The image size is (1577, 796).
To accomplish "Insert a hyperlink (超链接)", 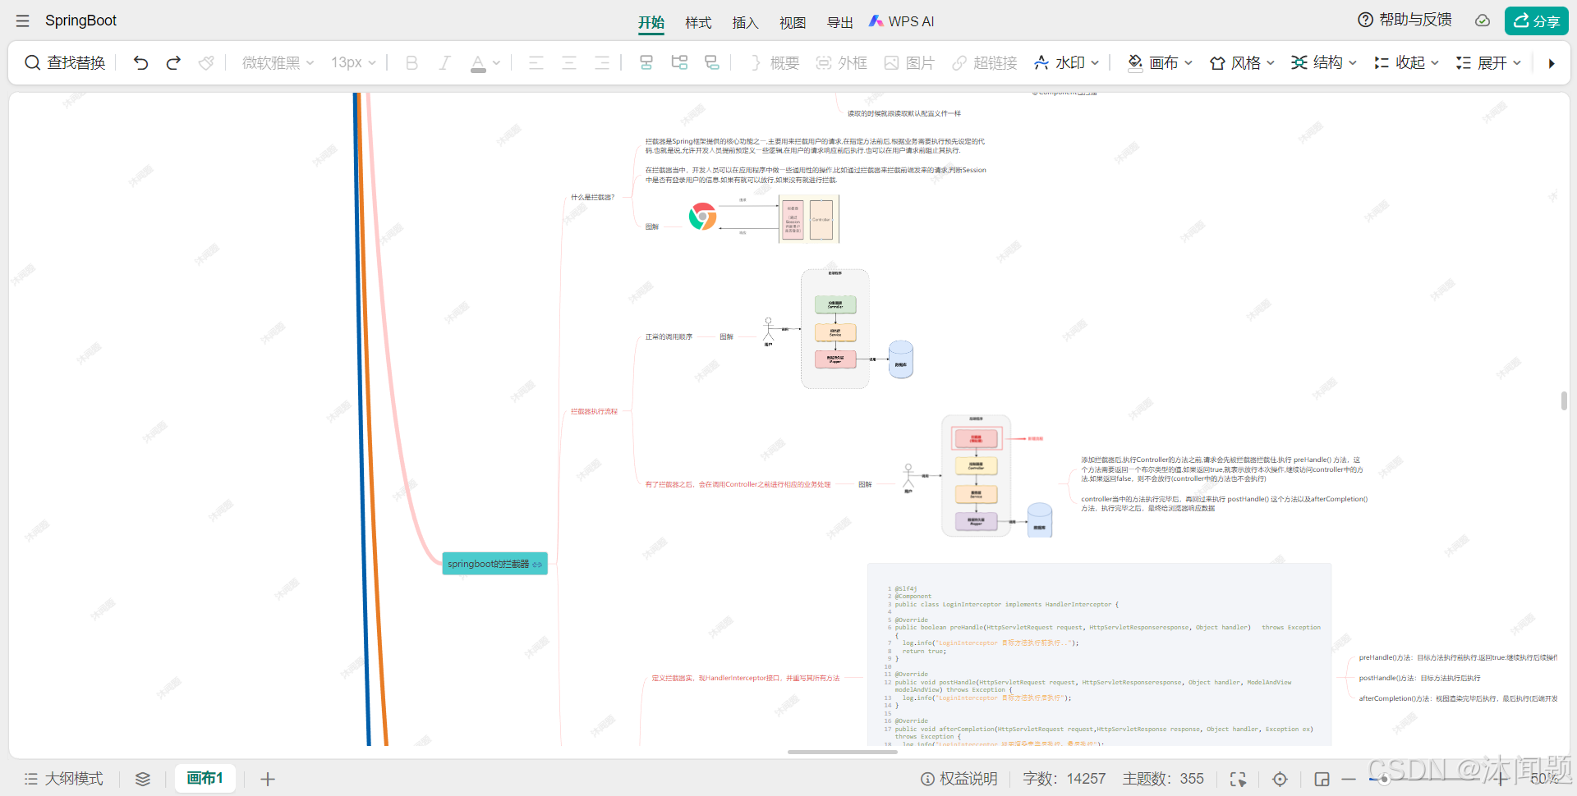I will (984, 62).
